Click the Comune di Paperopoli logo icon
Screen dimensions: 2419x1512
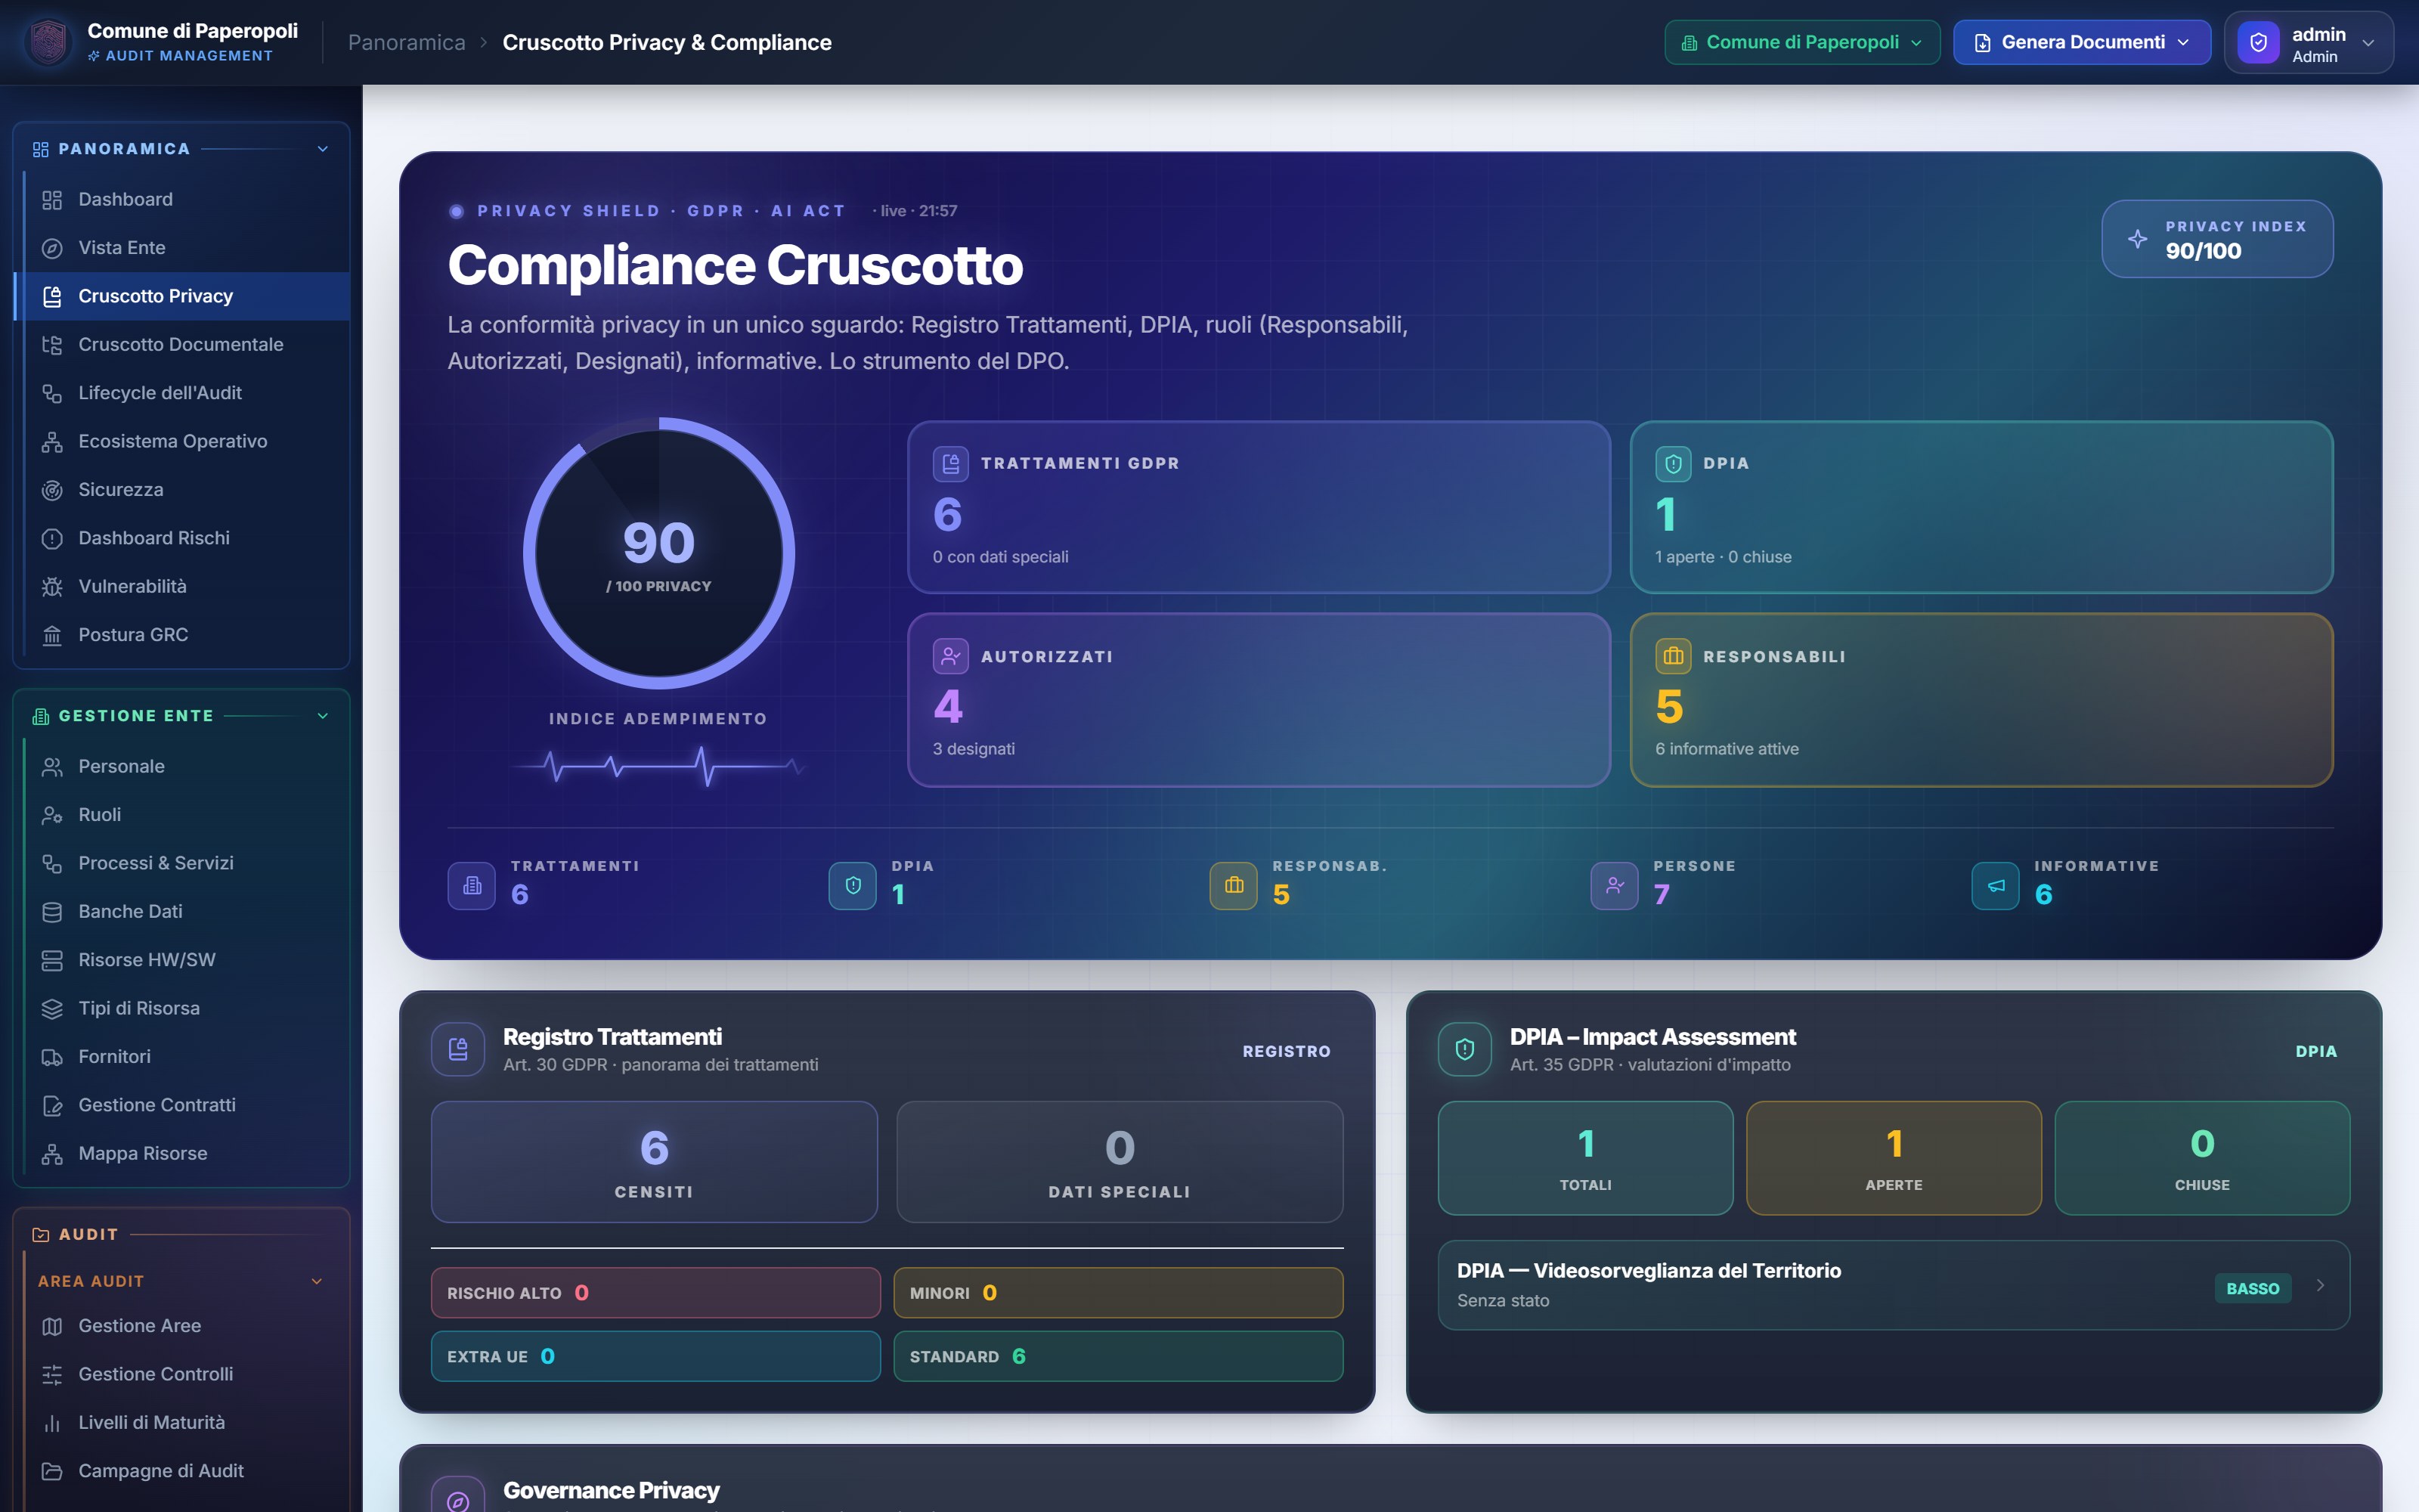point(48,42)
